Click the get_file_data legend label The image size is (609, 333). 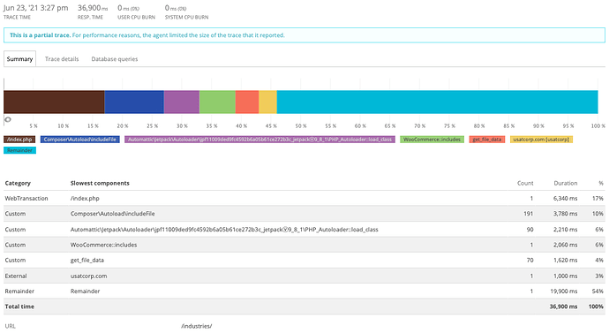click(x=487, y=140)
